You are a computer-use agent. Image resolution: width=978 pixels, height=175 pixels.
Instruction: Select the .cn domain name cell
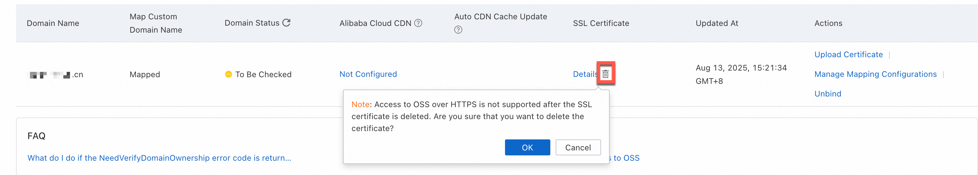(x=56, y=75)
